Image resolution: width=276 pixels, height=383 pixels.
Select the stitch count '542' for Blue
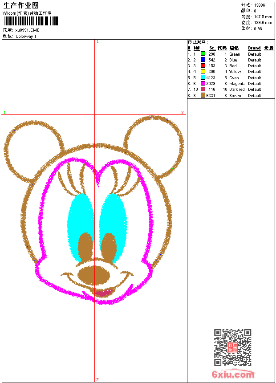tap(212, 60)
